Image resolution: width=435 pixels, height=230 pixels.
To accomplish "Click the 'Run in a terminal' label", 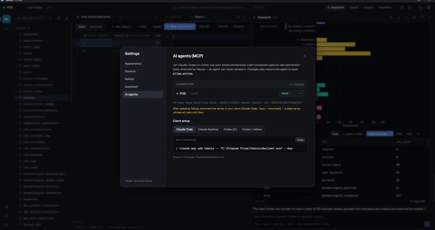I will pos(186,140).
